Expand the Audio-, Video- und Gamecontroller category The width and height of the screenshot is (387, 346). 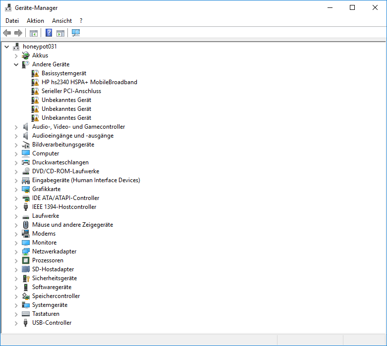16,127
